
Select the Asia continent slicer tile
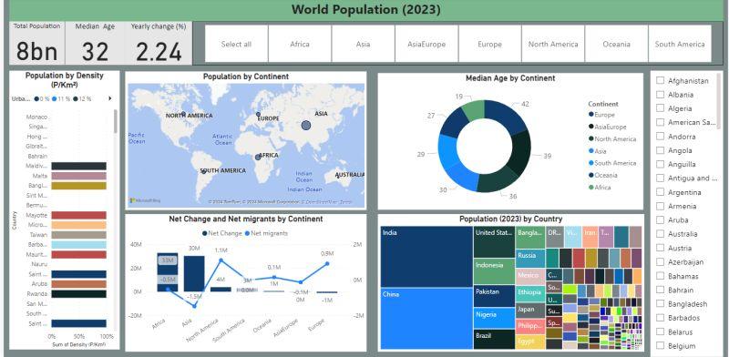tap(363, 44)
